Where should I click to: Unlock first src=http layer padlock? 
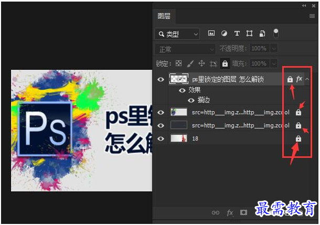pos(298,112)
